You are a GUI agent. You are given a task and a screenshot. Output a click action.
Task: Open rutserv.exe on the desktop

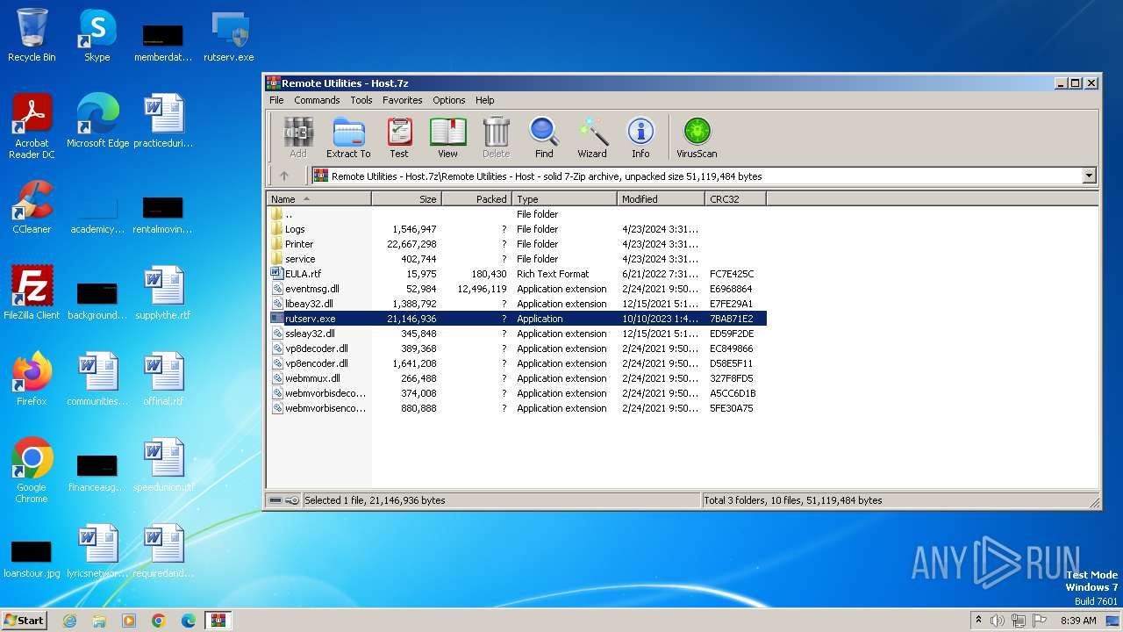tap(229, 35)
